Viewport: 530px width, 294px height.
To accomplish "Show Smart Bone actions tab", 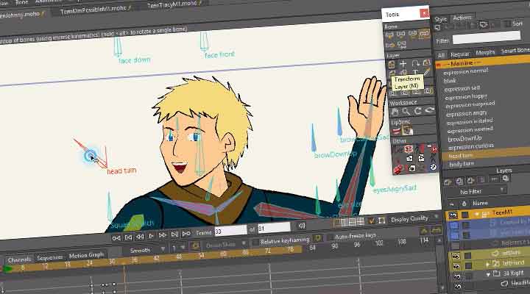I will [x=515, y=51].
